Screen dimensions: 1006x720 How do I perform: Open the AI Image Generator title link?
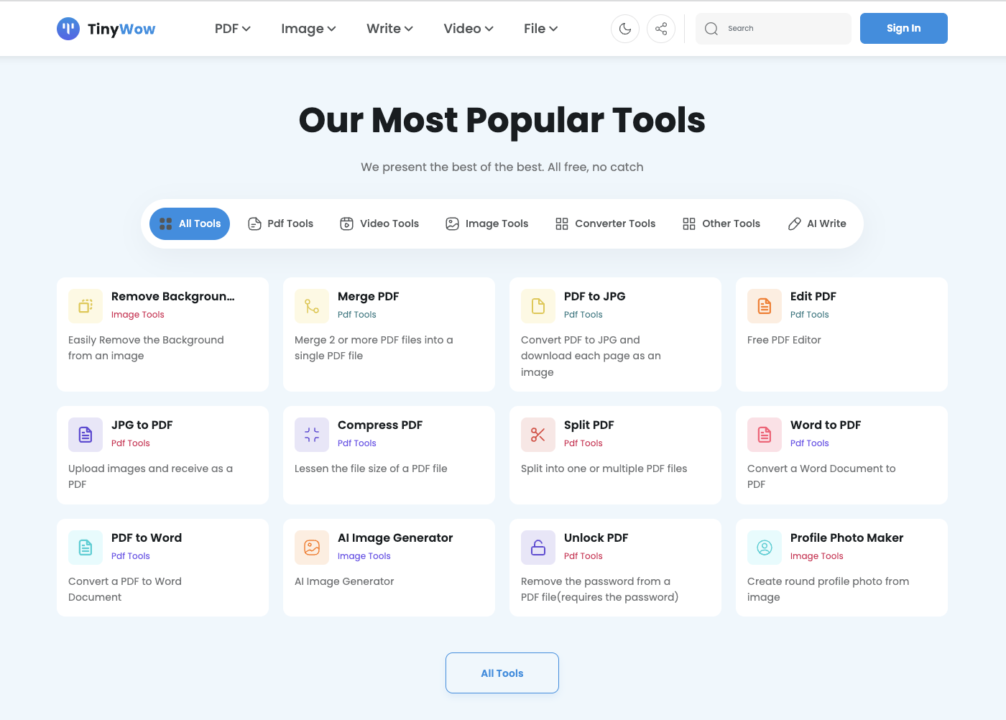(x=395, y=537)
